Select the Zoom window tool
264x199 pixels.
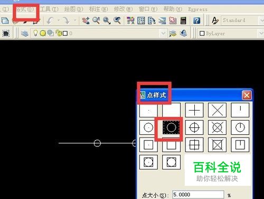coord(107,21)
